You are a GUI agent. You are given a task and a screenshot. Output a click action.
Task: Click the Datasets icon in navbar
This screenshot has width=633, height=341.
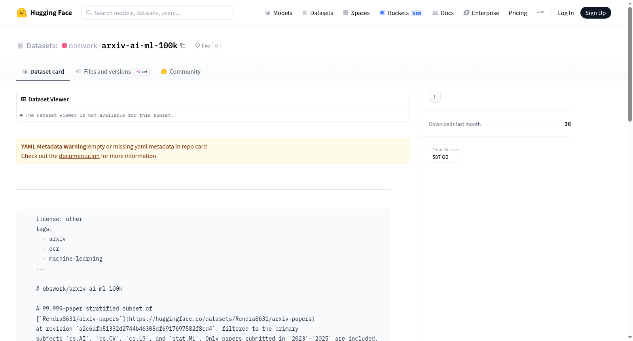pyautogui.click(x=305, y=13)
